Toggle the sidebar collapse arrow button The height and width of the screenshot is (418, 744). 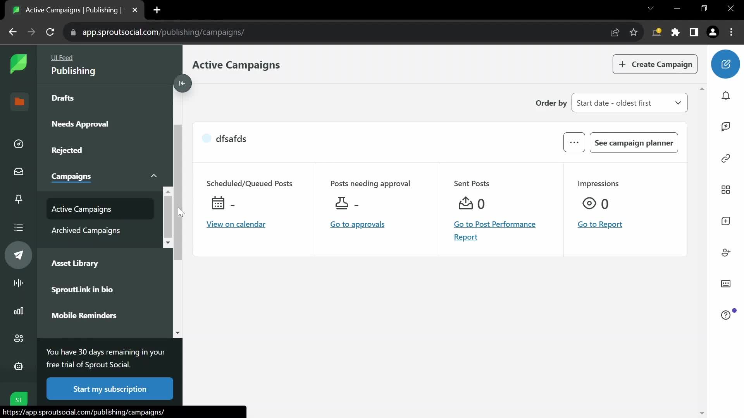(x=183, y=83)
